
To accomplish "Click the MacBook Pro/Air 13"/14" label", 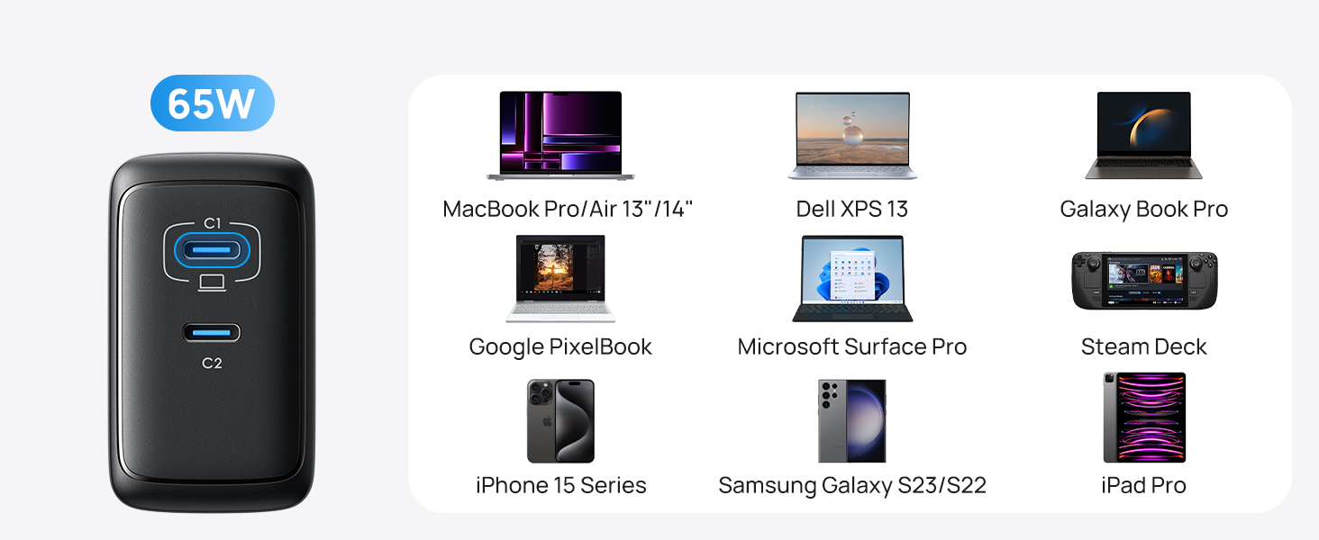I will 568,210.
